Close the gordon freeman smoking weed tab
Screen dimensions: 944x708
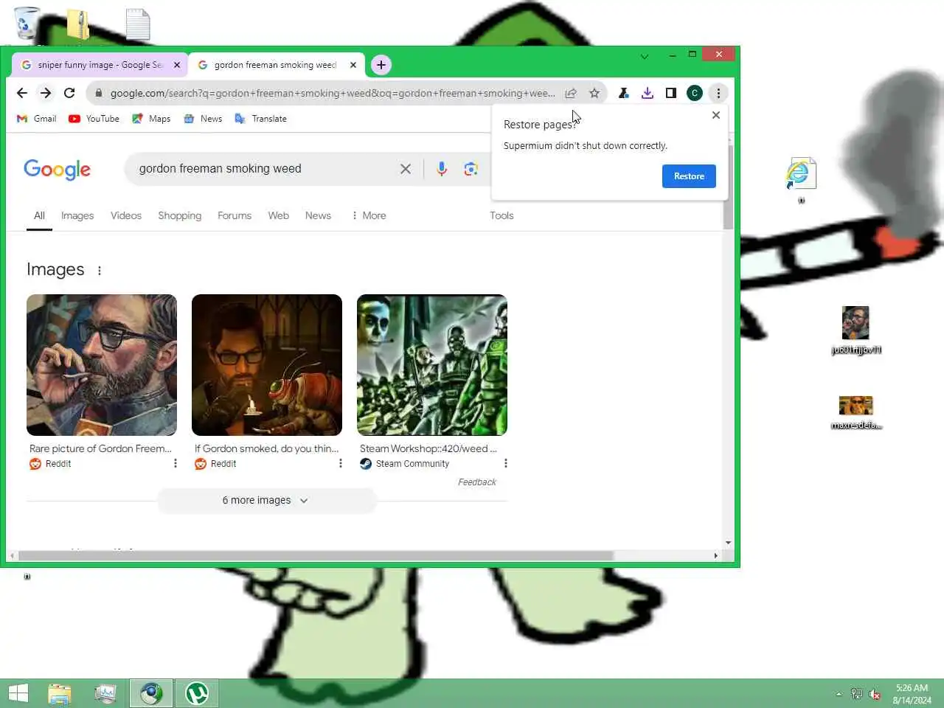click(x=353, y=65)
